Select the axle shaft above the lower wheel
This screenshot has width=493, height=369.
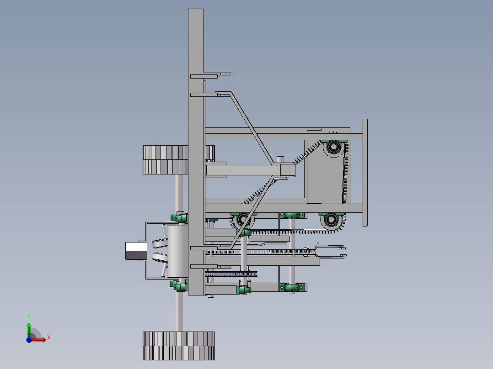(178, 311)
